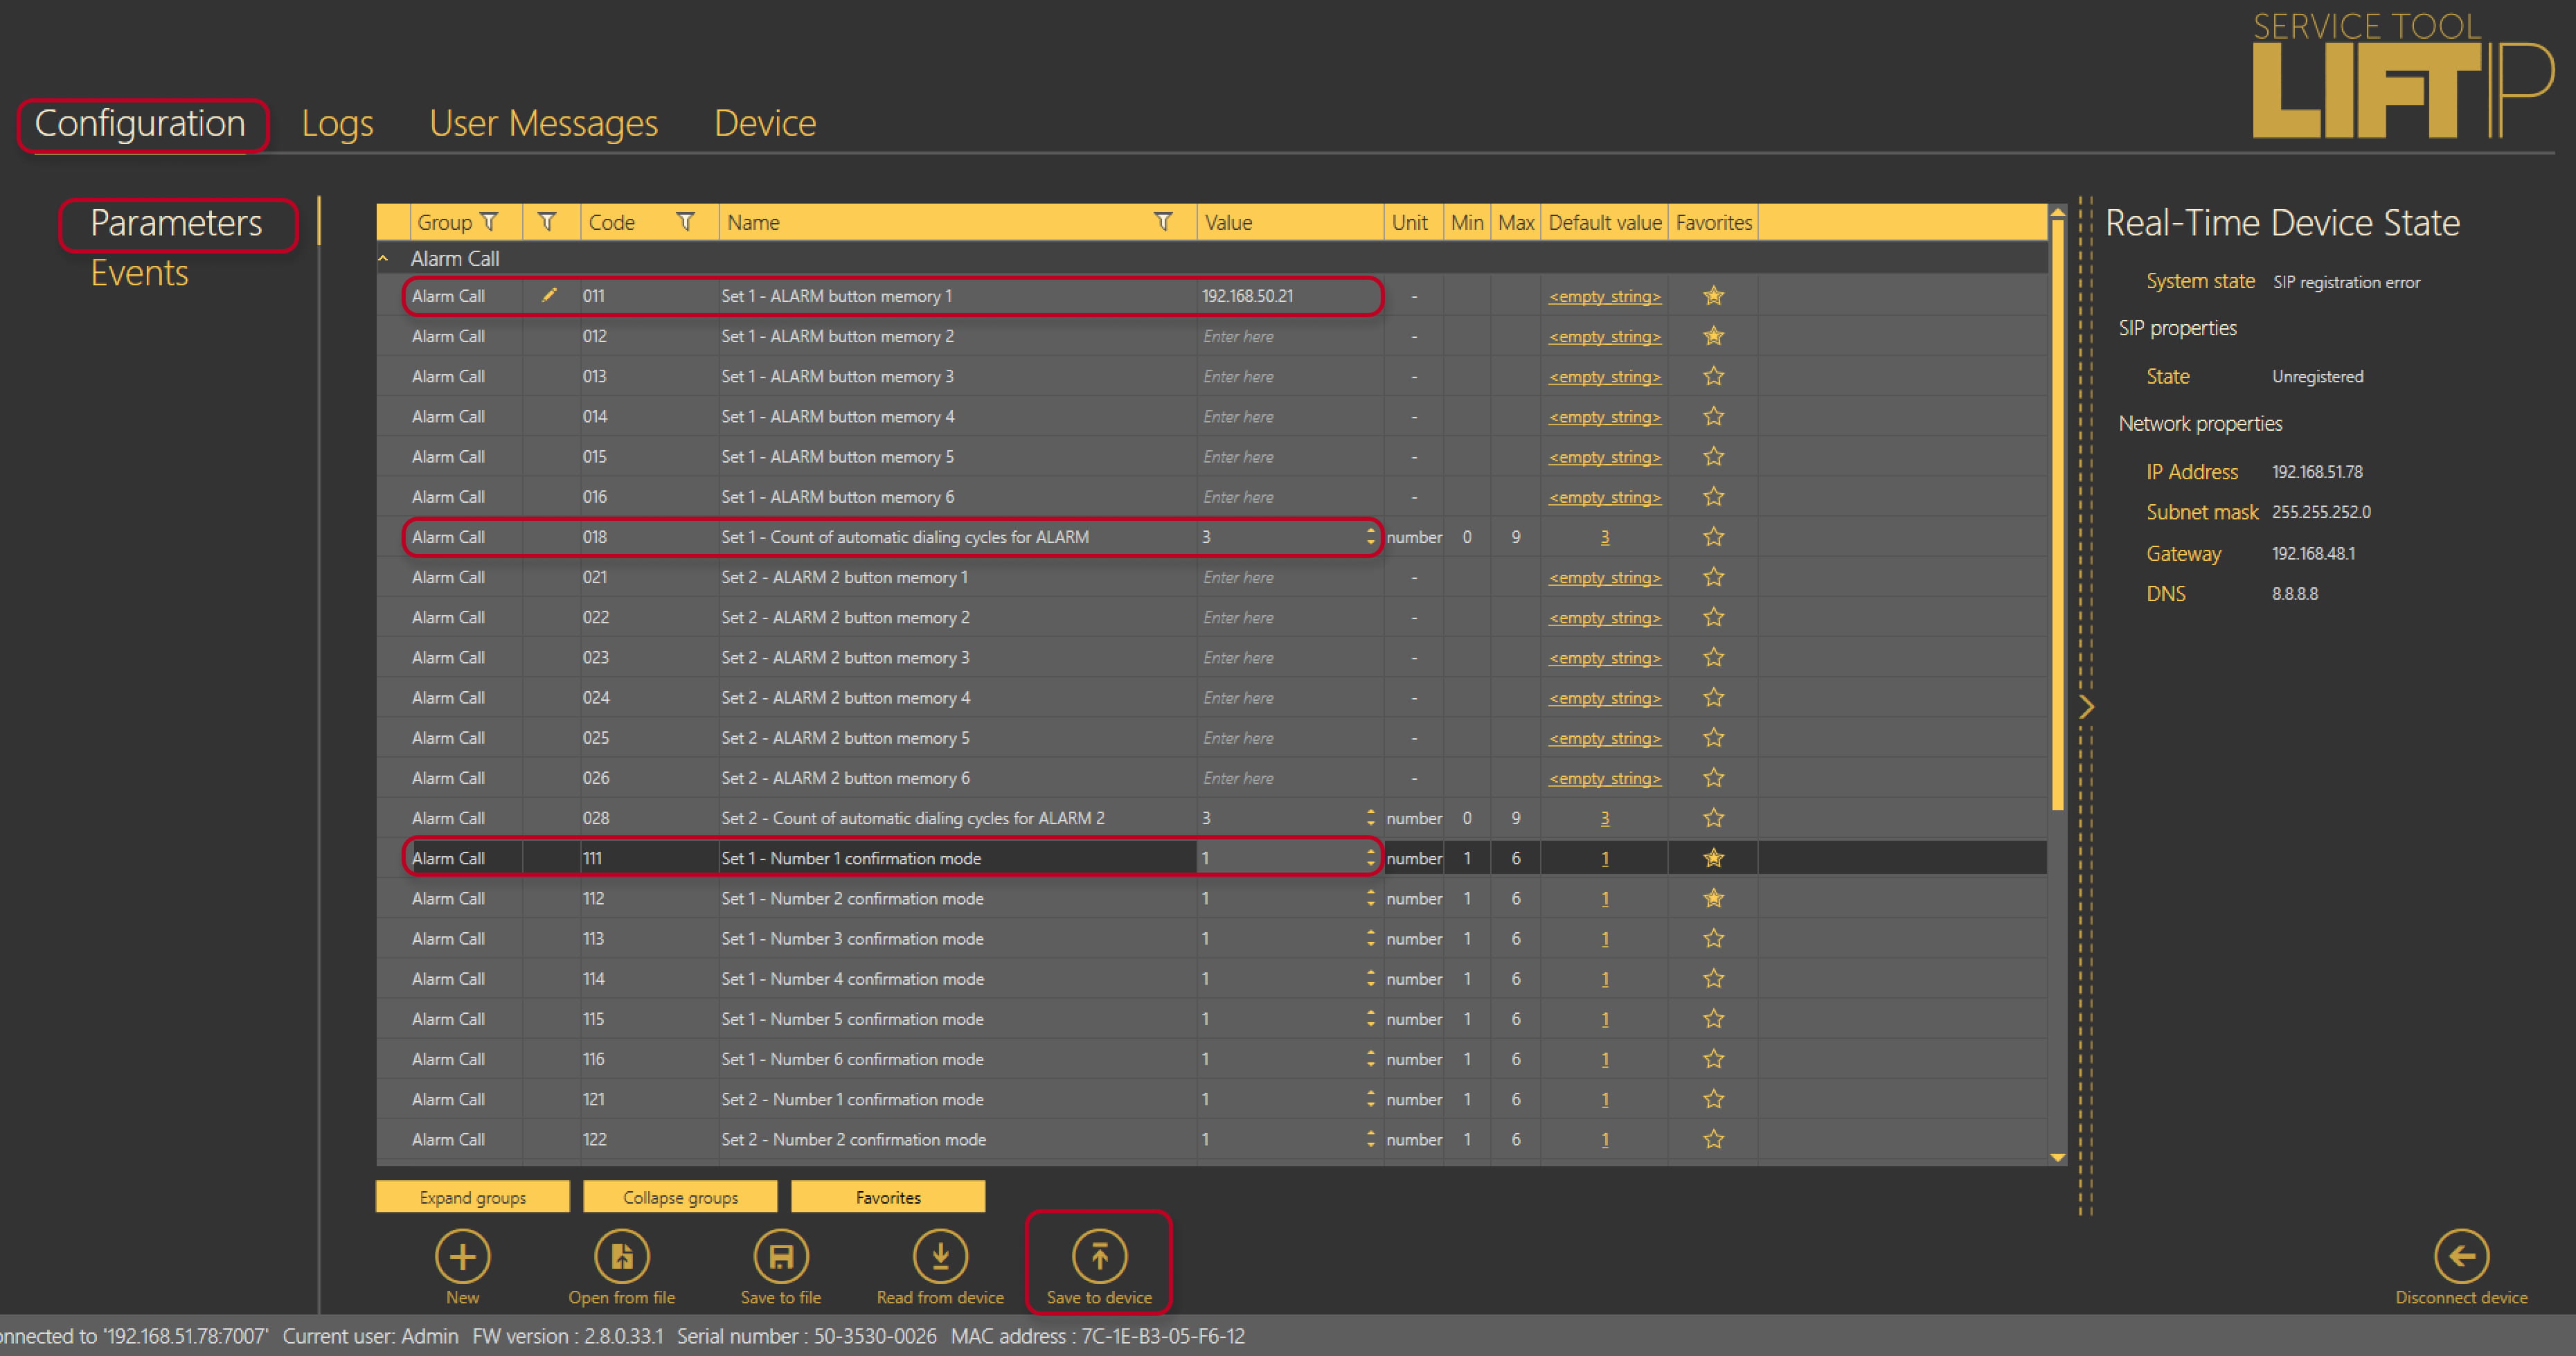Toggle favorite star for parameter 018
2576x1356 pixels.
pyautogui.click(x=1713, y=537)
